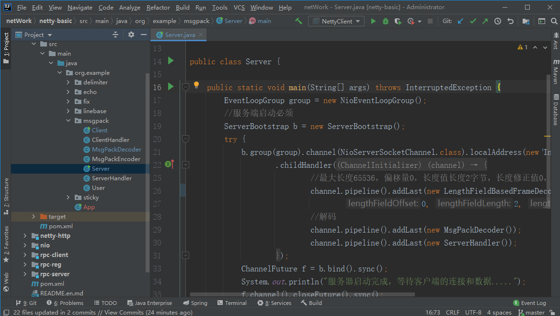Toggle the Favorites tool window
This screenshot has width=560, height=316.
coord(6,244)
